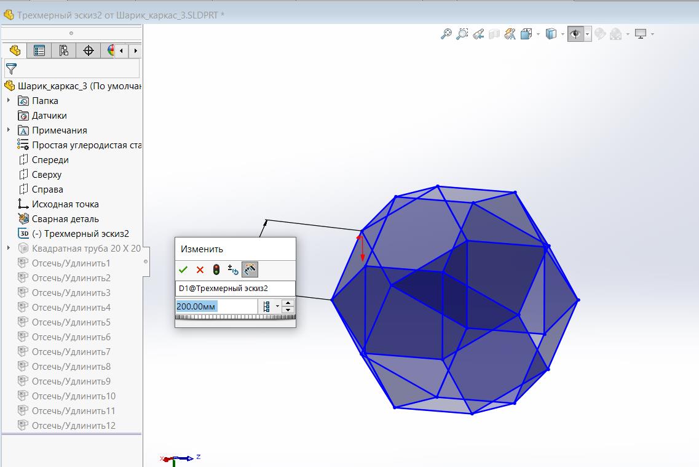Image resolution: width=699 pixels, height=467 pixels.
Task: Open the Display Style dropdown arrow
Action: click(x=563, y=34)
